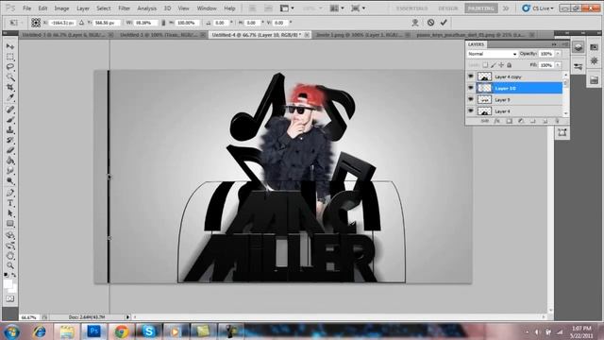Click the reference point location grid
Screen dimensions: 604x340
pyautogui.click(x=36, y=23)
